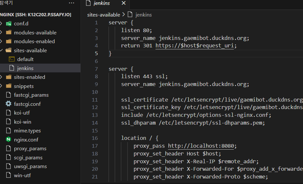The image size is (303, 184).
Task: Click line number 16 in gutter
Action: coord(95,138)
